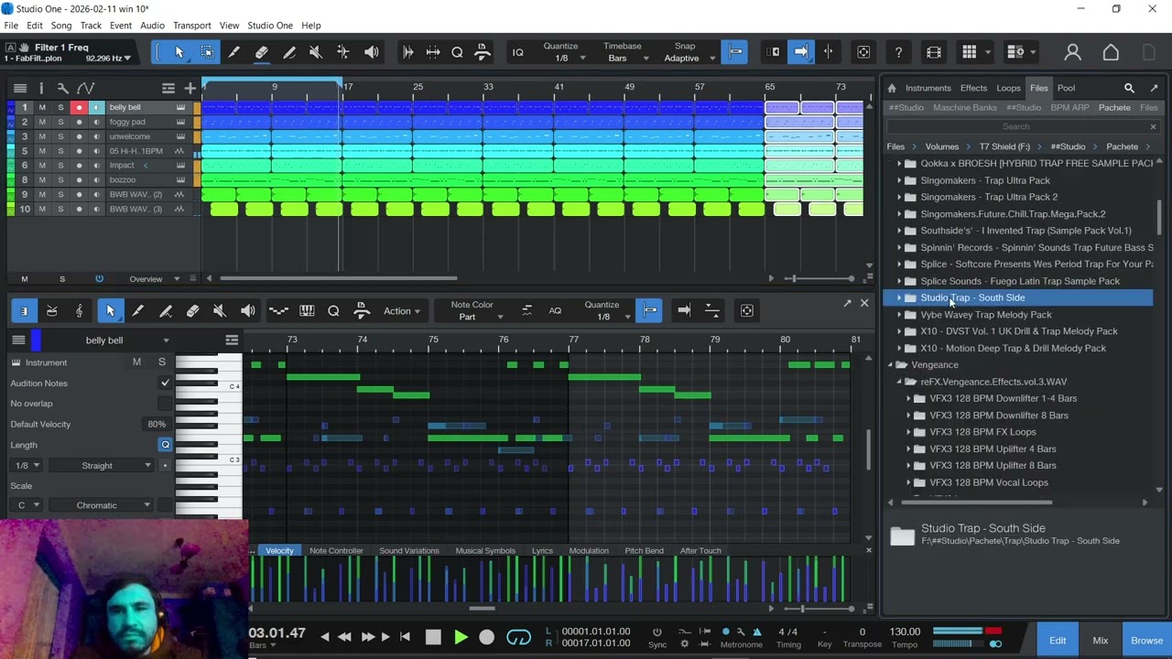Click the browser search magnifier icon
The width and height of the screenshot is (1172, 659).
pyautogui.click(x=1129, y=88)
